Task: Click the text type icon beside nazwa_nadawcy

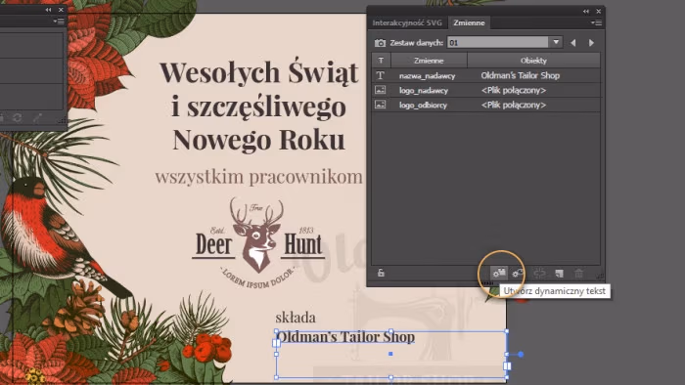Action: click(x=381, y=75)
